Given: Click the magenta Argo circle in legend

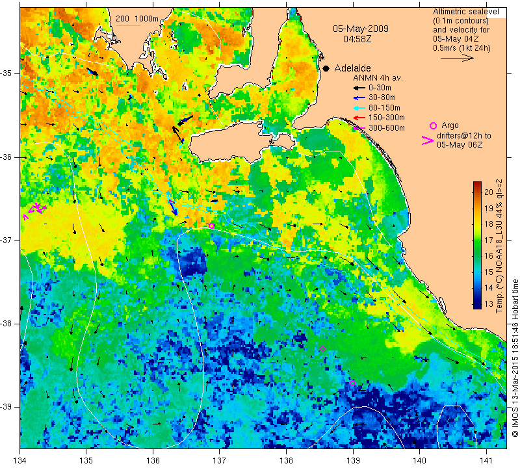Looking at the screenshot, I should [433, 125].
